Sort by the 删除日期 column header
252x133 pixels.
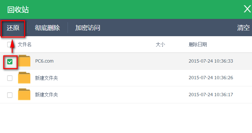[198, 45]
